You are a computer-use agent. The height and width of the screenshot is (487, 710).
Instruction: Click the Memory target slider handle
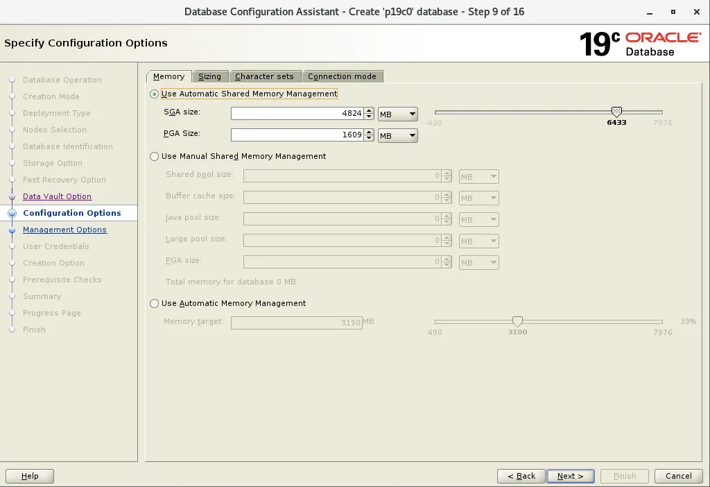click(x=517, y=321)
